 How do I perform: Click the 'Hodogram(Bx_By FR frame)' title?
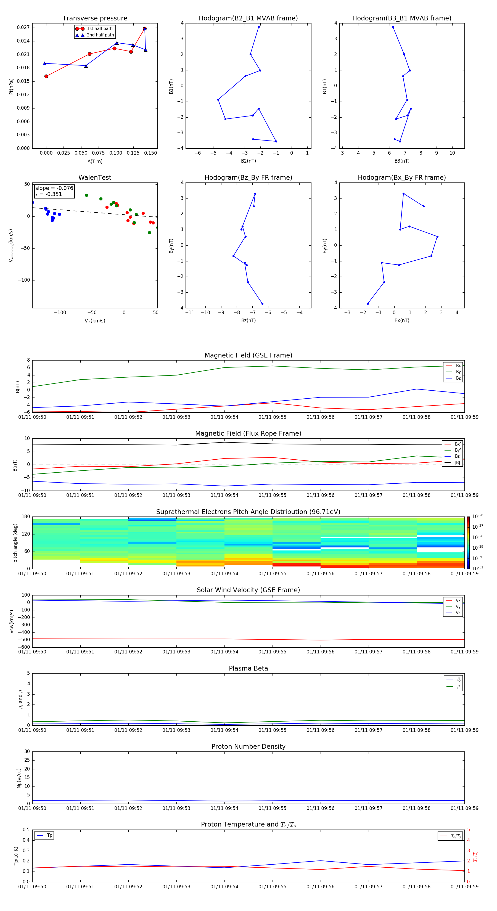[x=402, y=178]
